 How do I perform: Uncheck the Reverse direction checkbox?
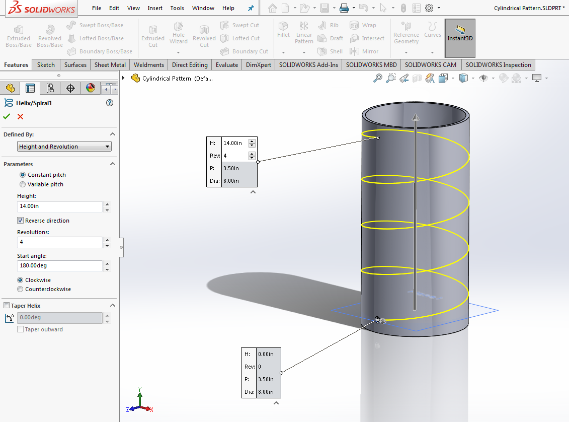[20, 221]
